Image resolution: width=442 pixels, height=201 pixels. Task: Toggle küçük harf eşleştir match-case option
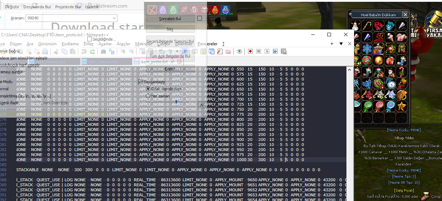(20, 65)
